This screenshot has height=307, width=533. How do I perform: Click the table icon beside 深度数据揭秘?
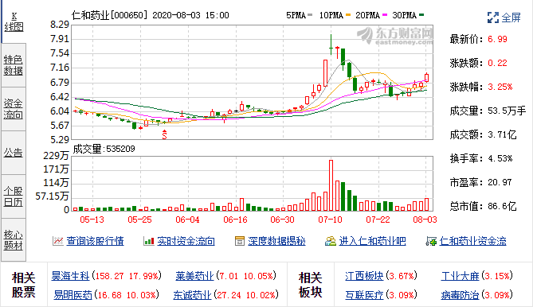pyautogui.click(x=240, y=241)
